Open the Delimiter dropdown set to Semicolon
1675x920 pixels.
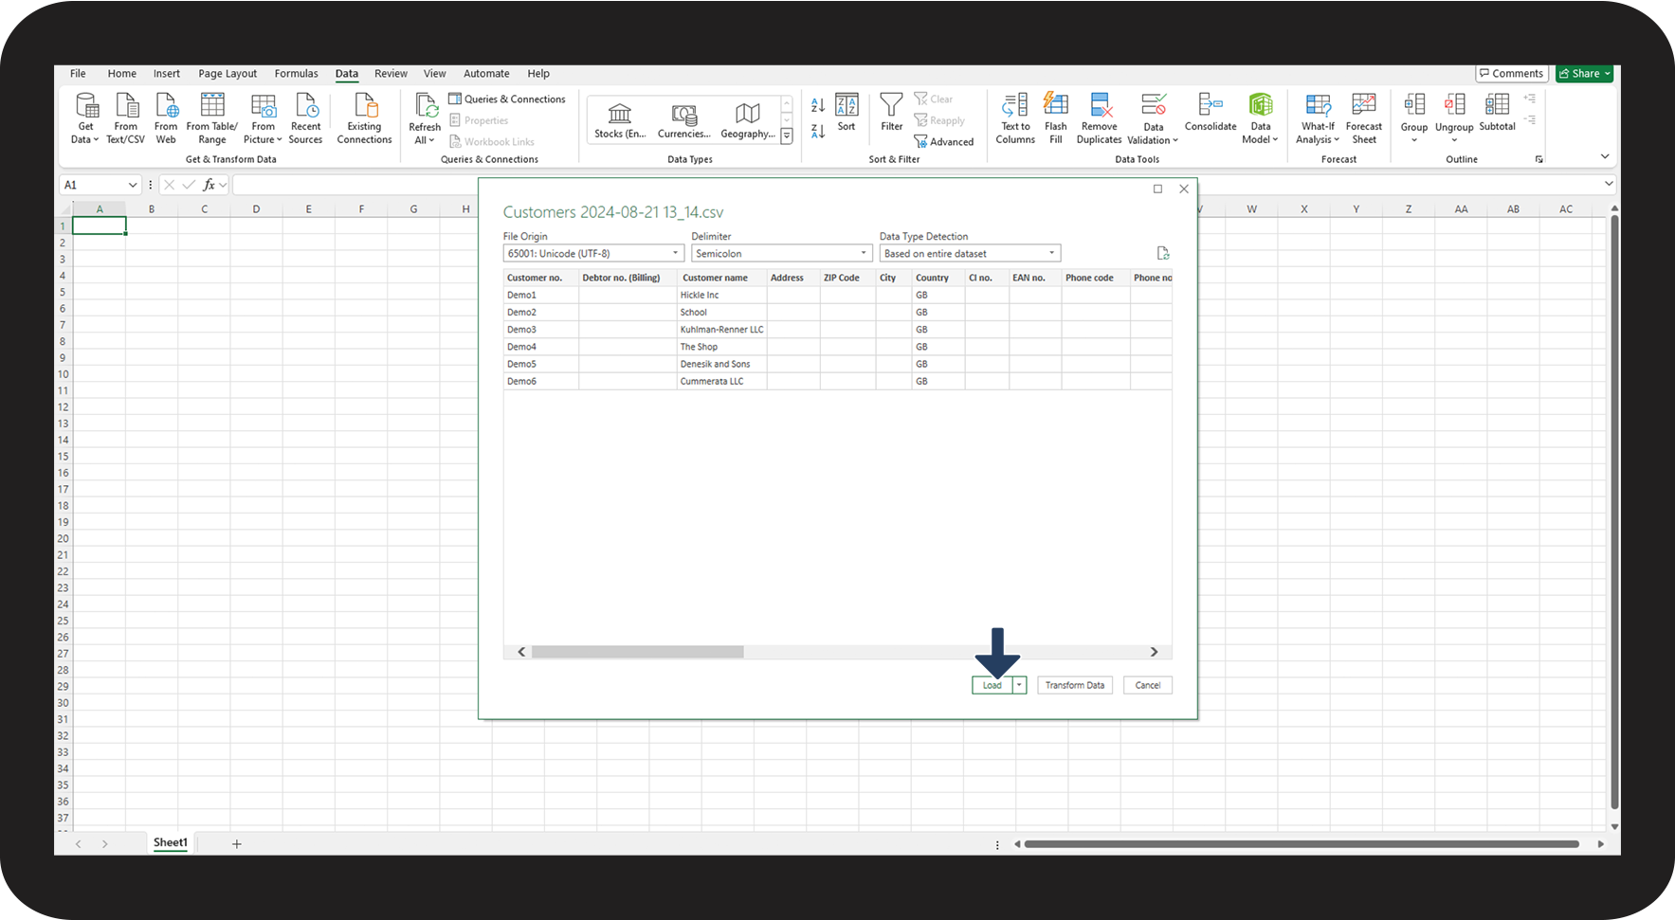click(863, 253)
